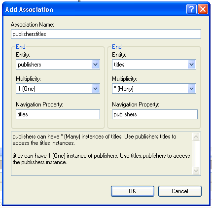
Task: Click the description box scroll down arrow
Action: (x=196, y=171)
